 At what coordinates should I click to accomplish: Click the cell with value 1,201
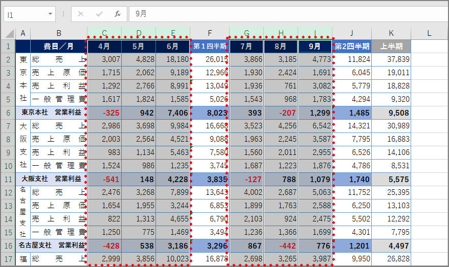[352, 246]
